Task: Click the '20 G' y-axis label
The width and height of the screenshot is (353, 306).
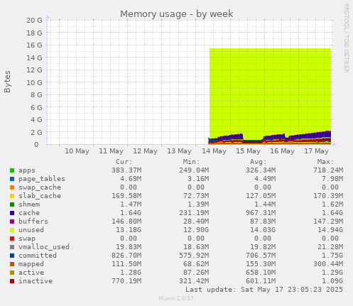Action: click(x=34, y=21)
